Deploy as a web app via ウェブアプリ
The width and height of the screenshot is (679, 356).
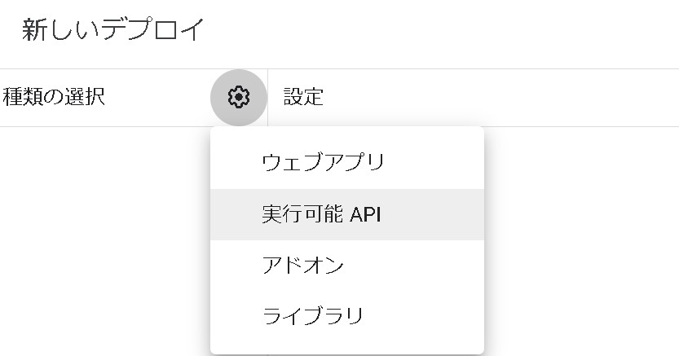tap(323, 162)
